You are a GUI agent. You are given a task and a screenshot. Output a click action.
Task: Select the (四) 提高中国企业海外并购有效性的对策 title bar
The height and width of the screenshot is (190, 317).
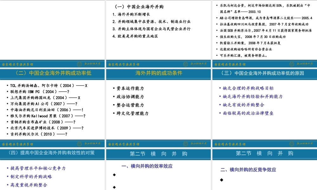(x=52, y=154)
